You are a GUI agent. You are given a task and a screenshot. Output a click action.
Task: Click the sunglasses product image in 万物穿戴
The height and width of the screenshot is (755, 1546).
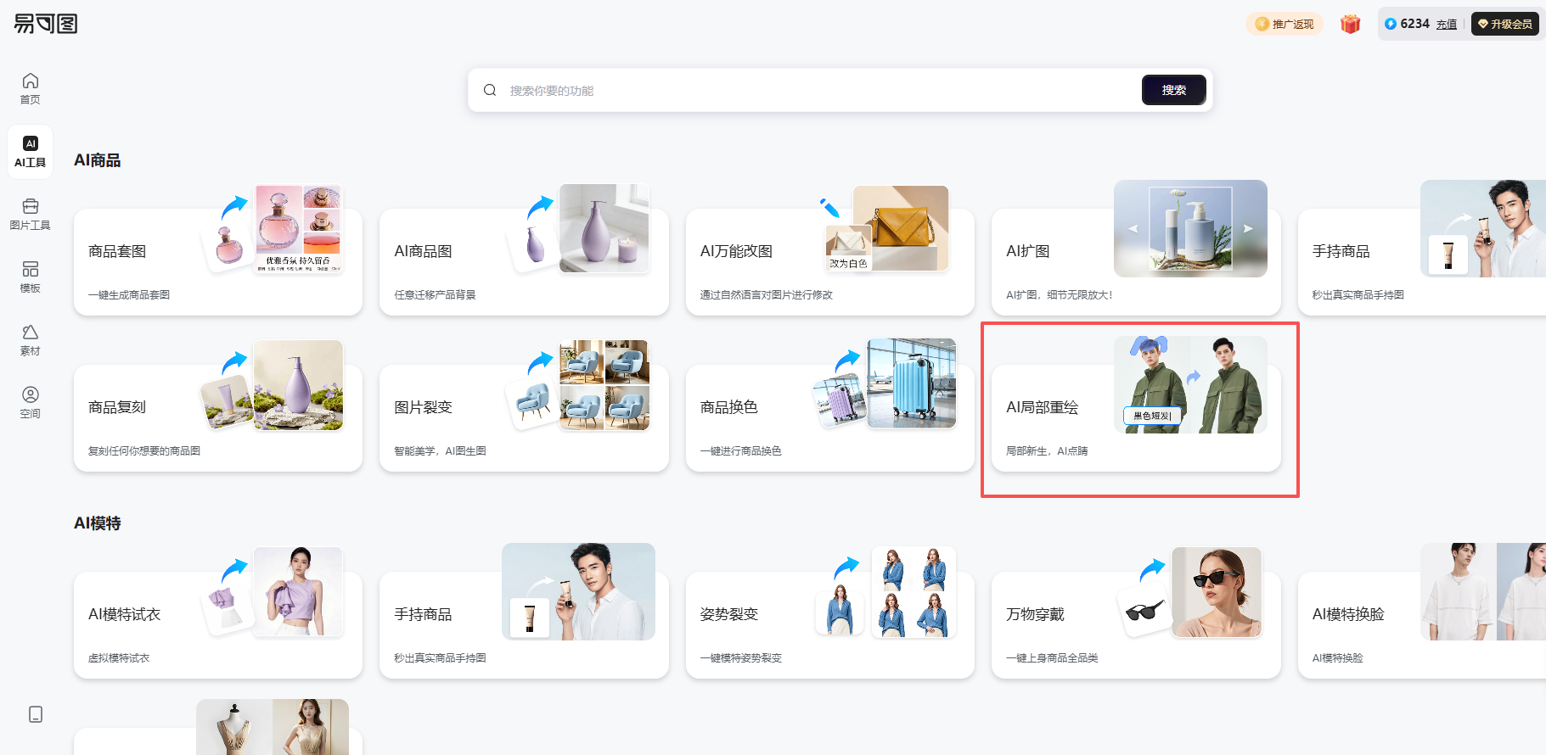(x=1144, y=610)
